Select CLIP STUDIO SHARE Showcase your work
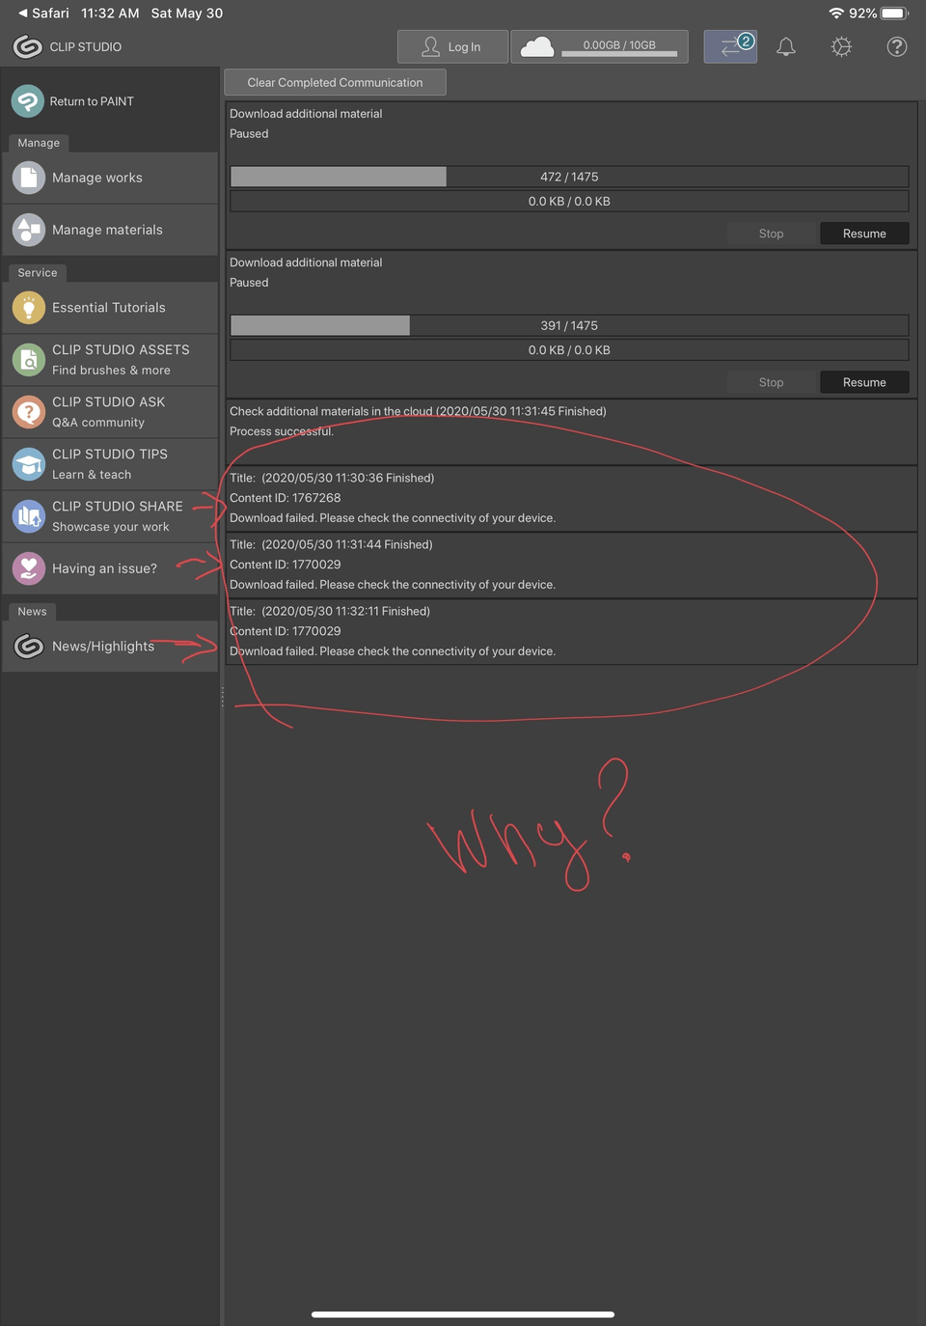926x1326 pixels. 110,516
